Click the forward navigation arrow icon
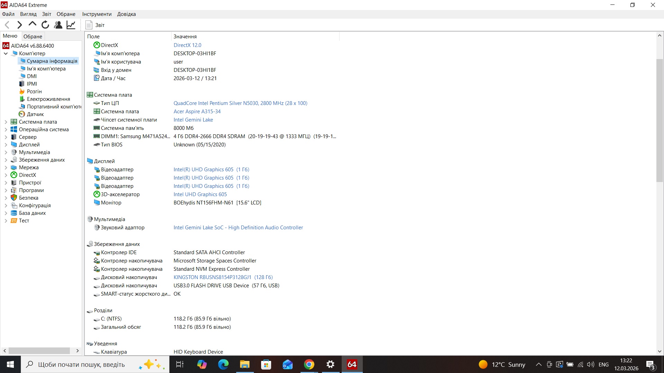Viewport: 664px width, 373px height. (19, 25)
